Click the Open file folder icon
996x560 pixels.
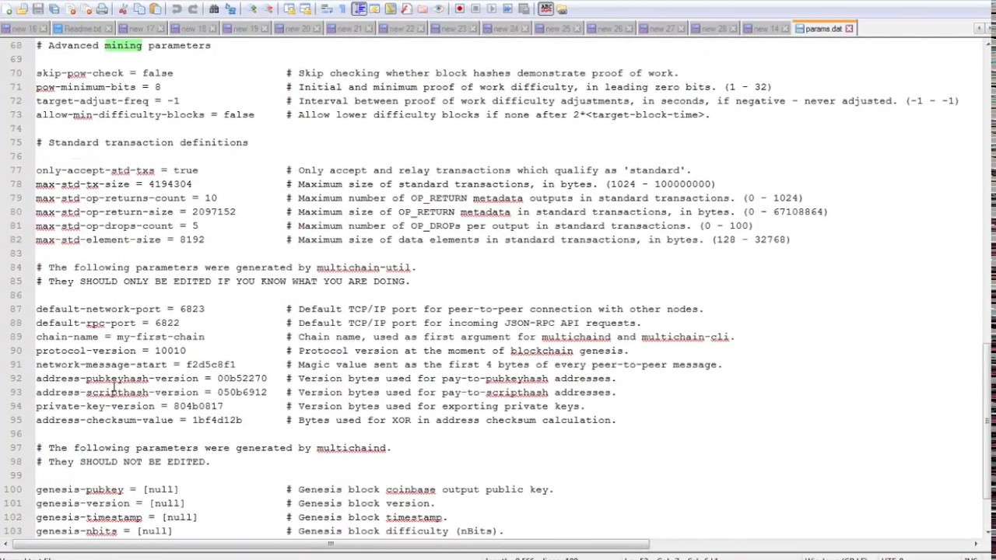pos(23,9)
